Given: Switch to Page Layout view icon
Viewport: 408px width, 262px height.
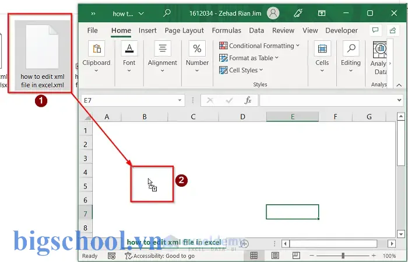Looking at the screenshot, I should coord(275,256).
